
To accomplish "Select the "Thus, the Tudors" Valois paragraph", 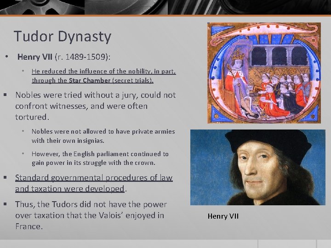I will click(91, 215).
